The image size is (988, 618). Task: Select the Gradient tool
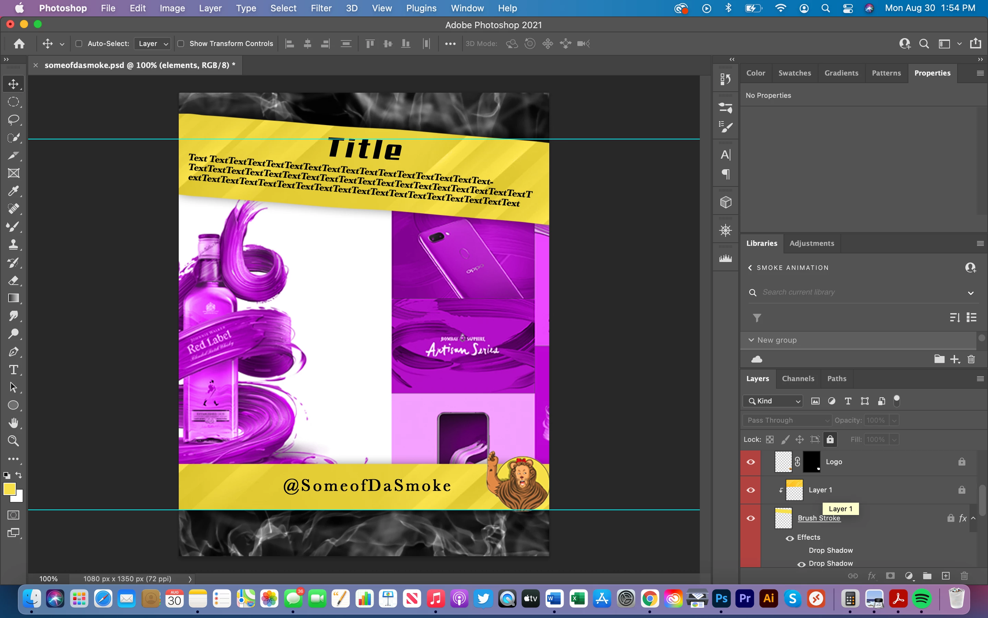tap(13, 298)
